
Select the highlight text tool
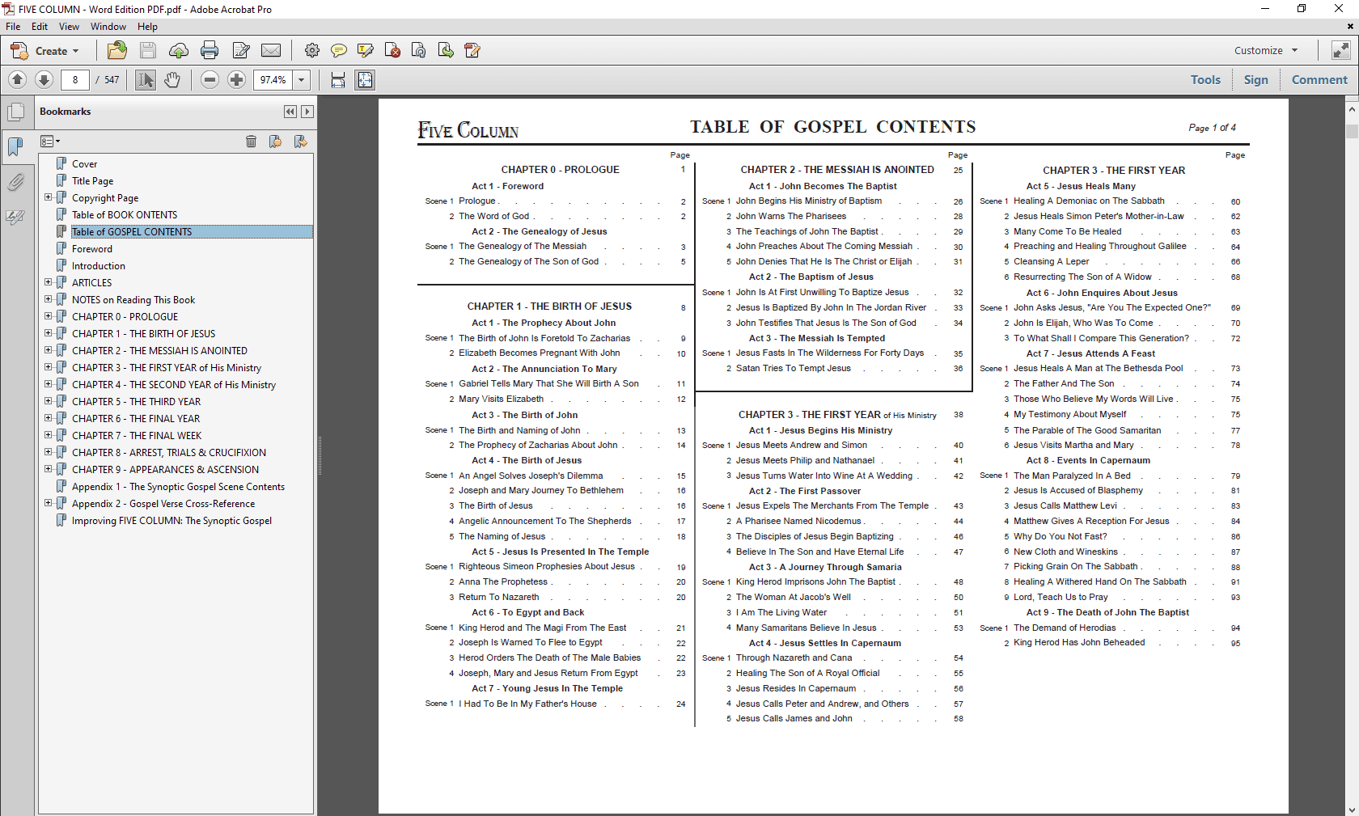click(x=366, y=50)
